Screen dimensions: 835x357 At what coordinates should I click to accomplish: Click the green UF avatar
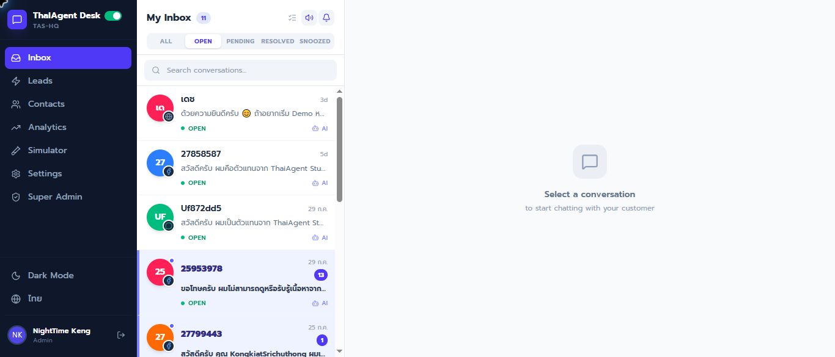tap(160, 217)
